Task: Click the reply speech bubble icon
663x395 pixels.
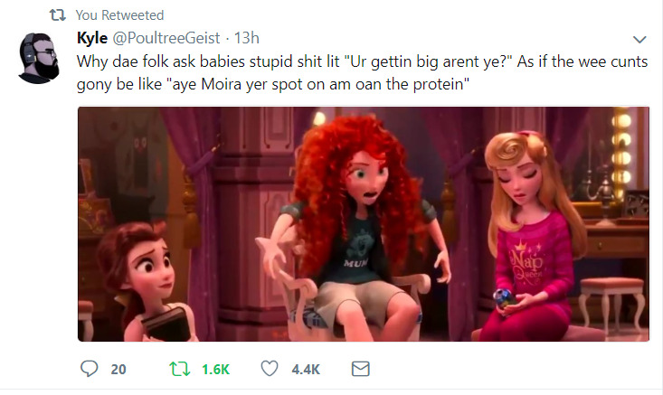Action: coord(90,369)
